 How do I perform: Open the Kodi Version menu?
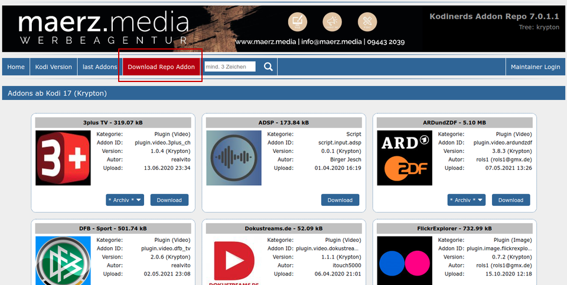54,67
